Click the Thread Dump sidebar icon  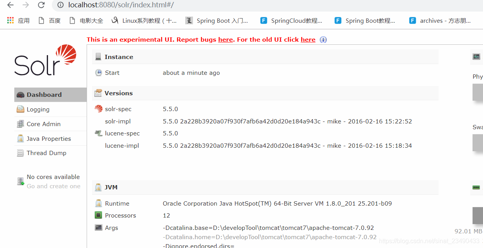coord(20,153)
